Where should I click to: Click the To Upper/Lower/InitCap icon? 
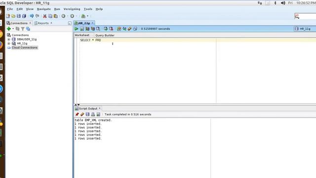tap(124, 29)
